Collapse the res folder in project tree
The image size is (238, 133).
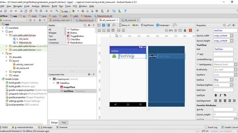(x=3, y=53)
